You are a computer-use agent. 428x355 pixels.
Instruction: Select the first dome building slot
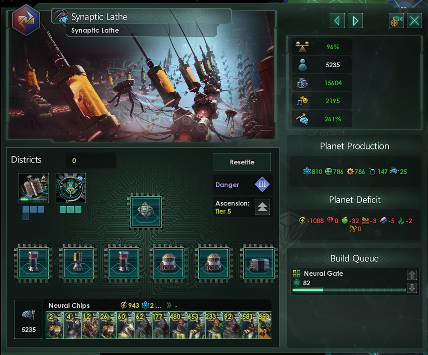[169, 263]
